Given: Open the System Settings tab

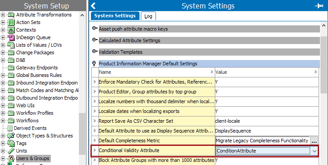Looking at the screenshot, I should [115, 16].
